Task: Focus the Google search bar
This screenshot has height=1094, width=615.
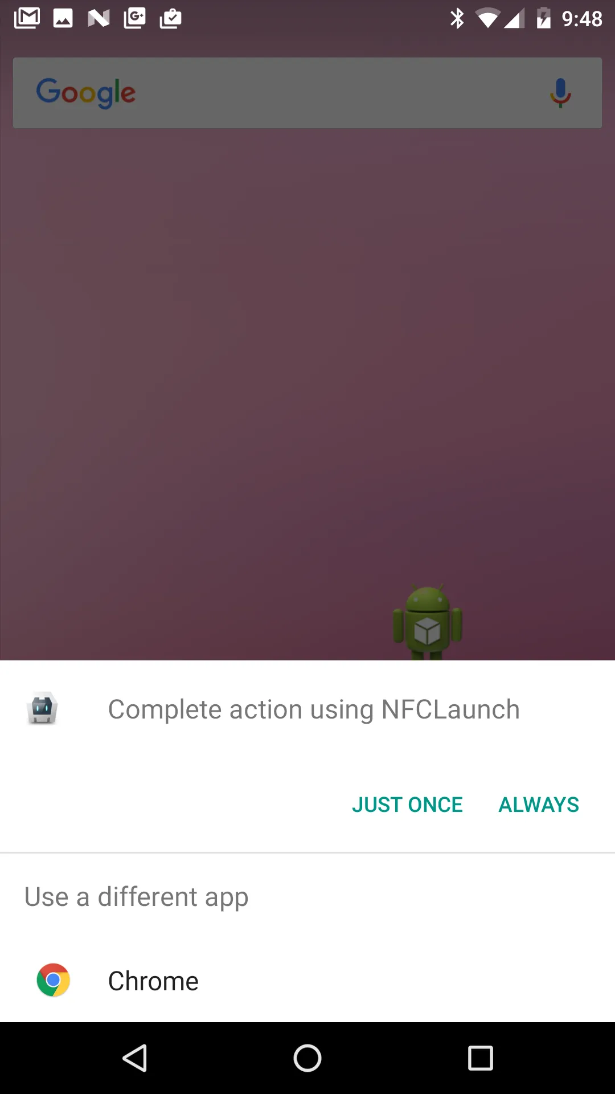Action: [x=307, y=93]
